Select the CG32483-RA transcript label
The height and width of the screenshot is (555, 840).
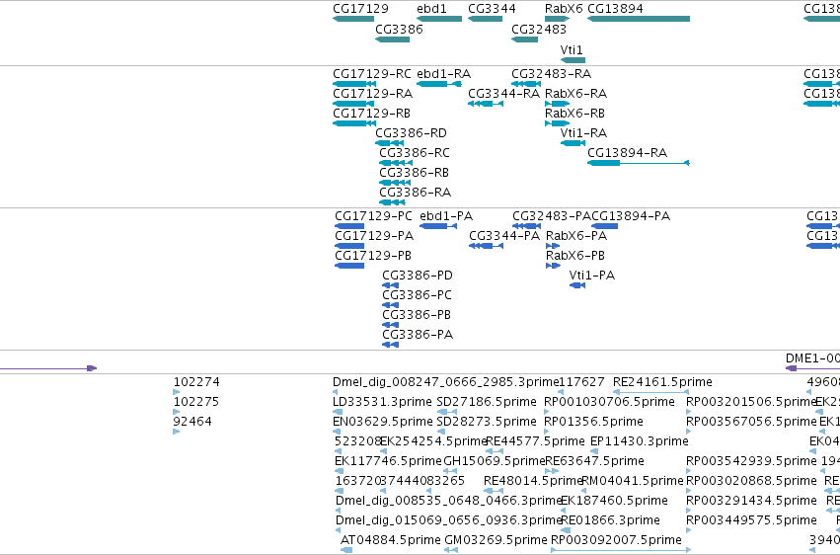[x=551, y=74]
